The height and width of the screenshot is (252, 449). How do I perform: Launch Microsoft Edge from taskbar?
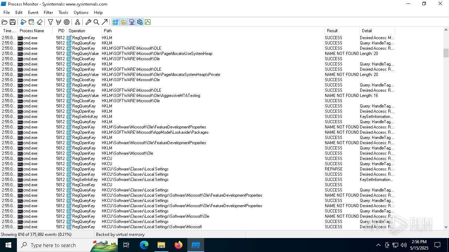(x=144, y=245)
